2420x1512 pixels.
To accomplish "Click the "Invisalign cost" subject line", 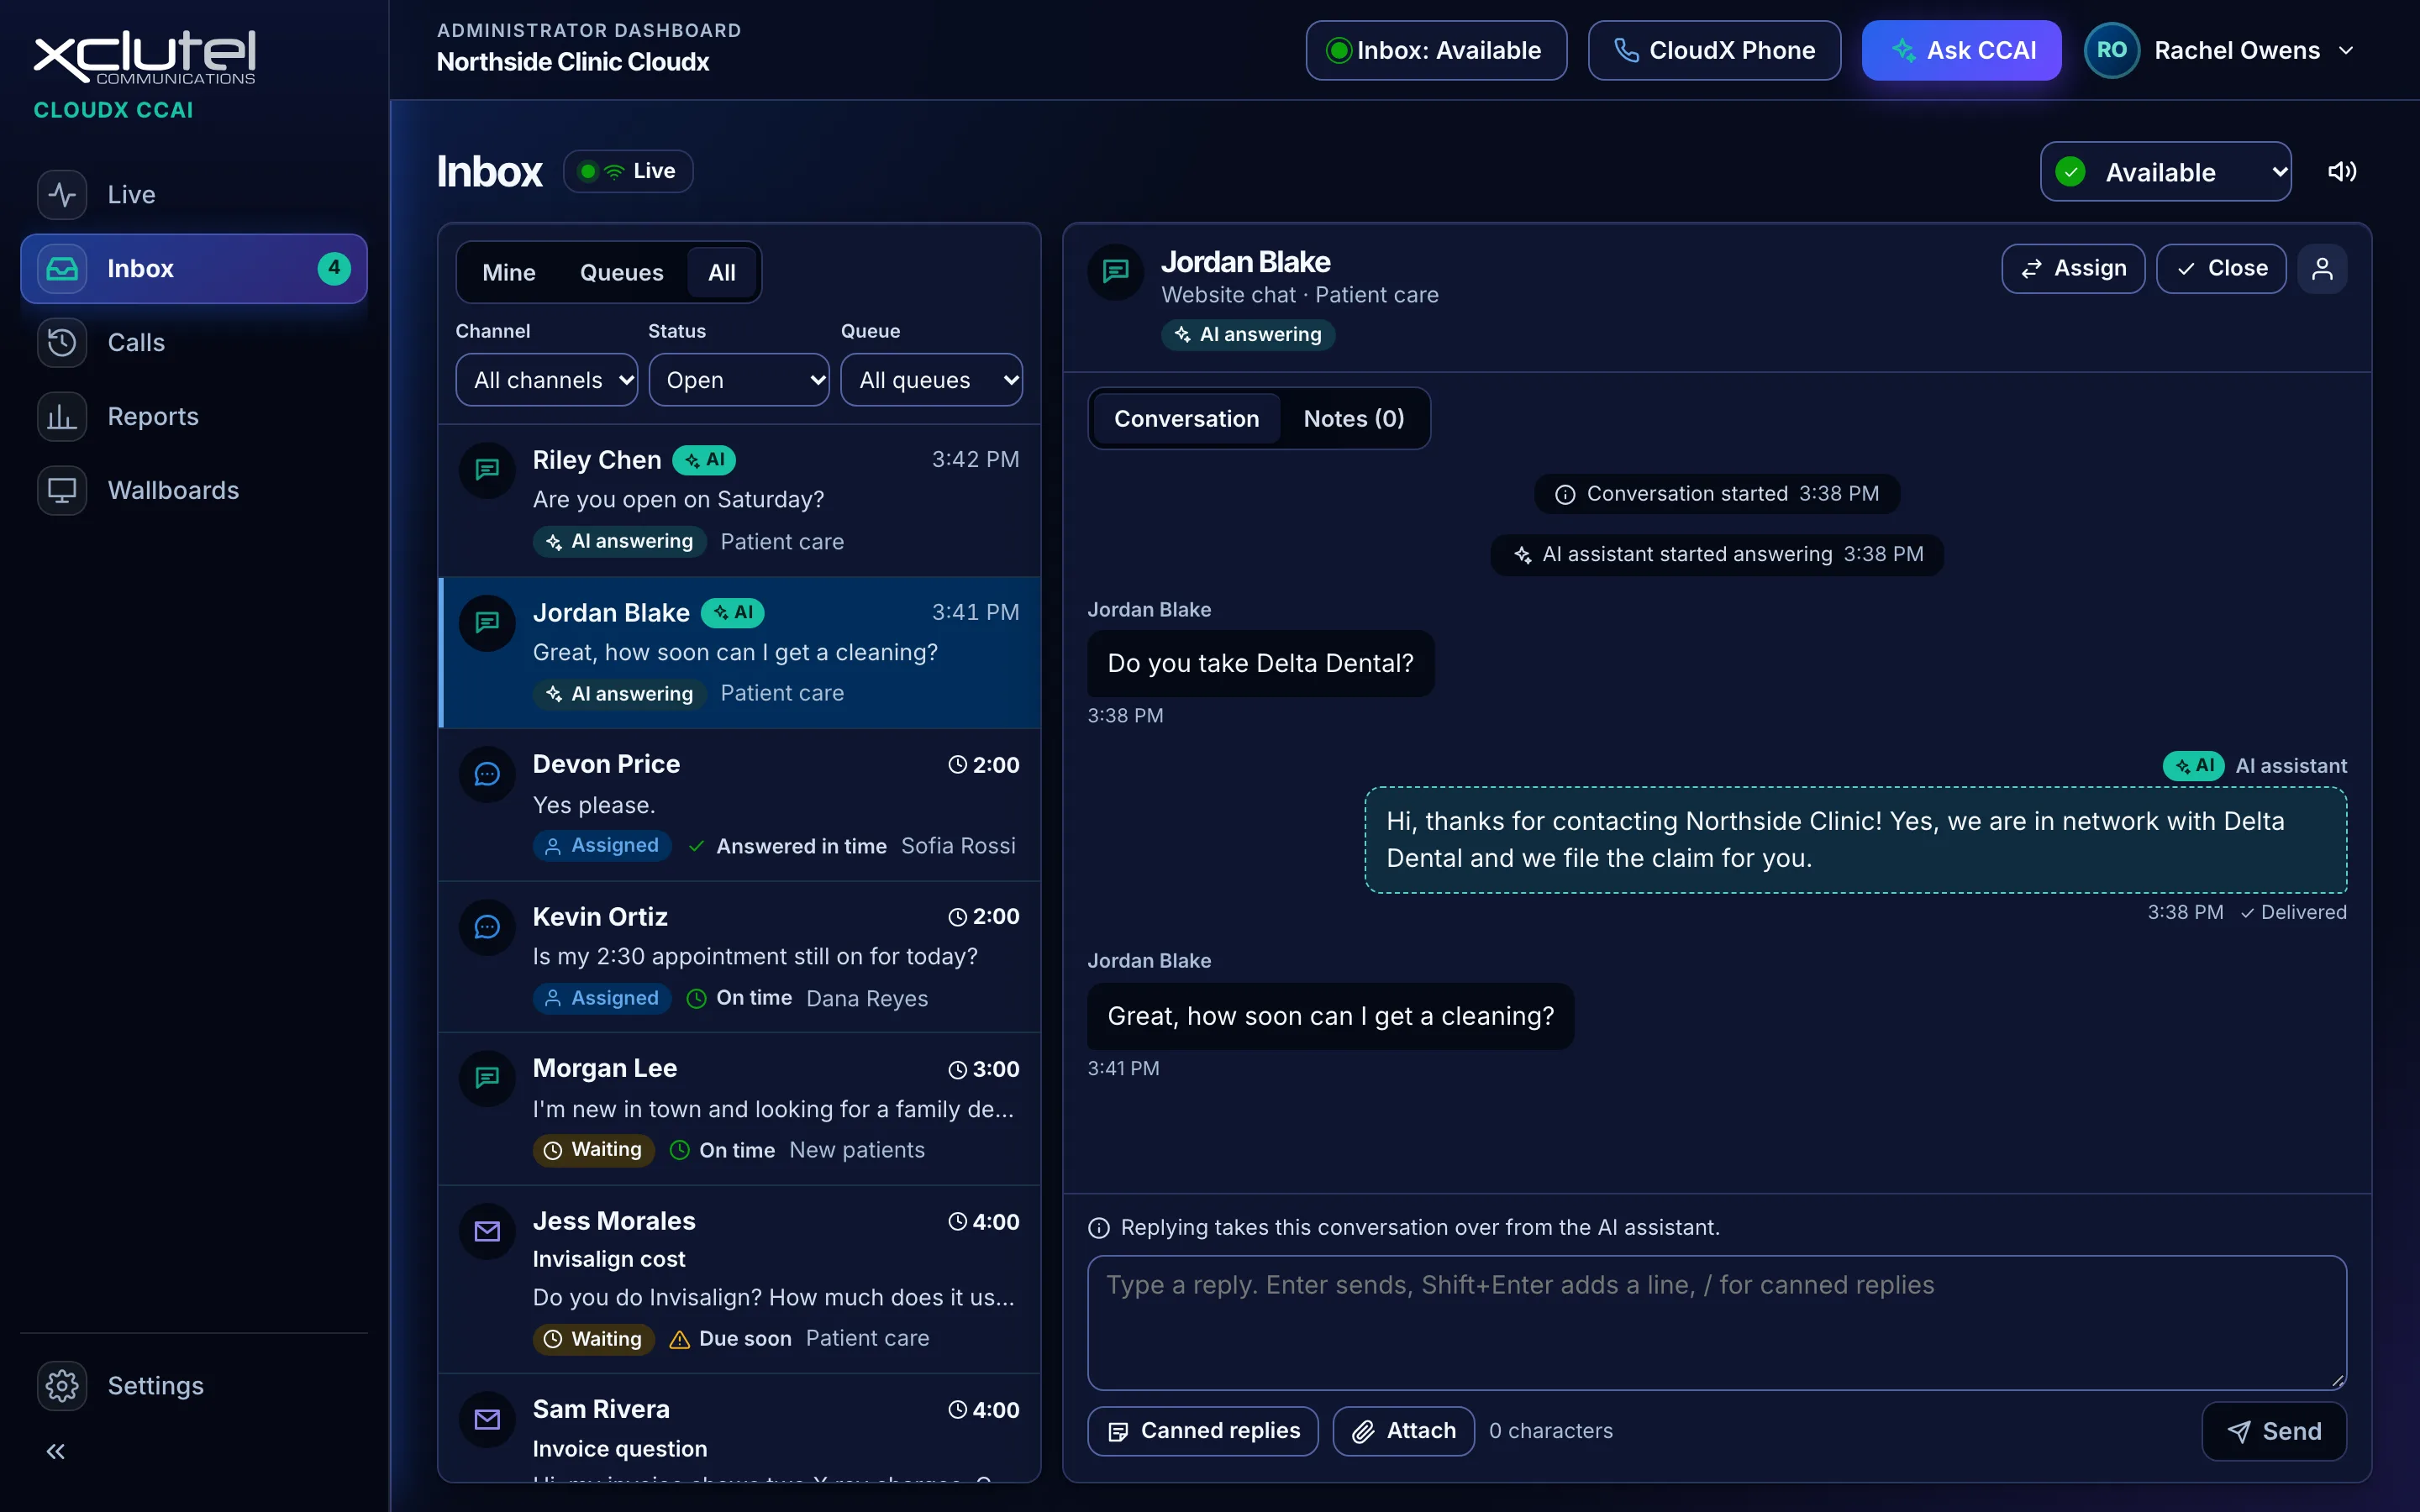I will pyautogui.click(x=609, y=1259).
